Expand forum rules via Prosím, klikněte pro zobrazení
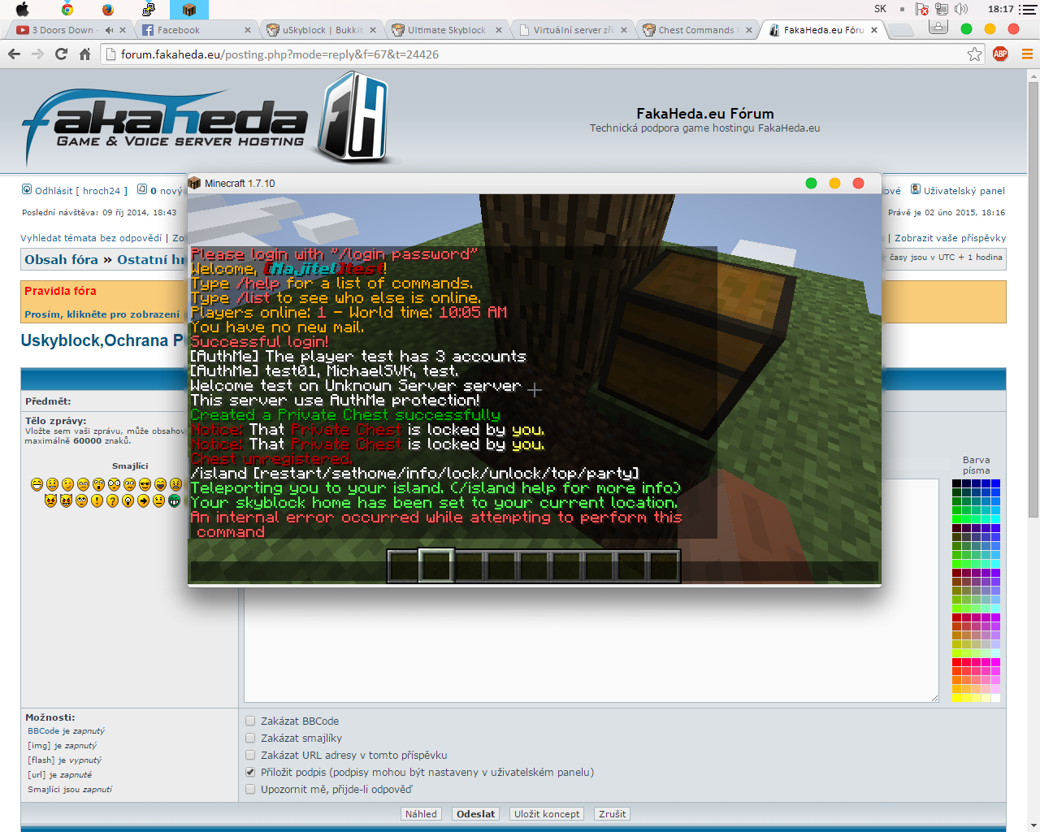This screenshot has width=1040, height=832. pos(102,314)
